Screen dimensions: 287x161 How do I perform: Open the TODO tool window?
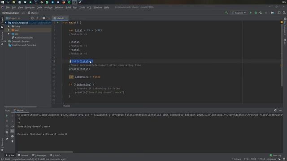55,155
